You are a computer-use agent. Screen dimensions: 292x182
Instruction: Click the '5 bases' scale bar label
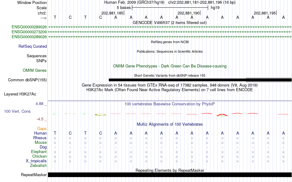click(124, 8)
